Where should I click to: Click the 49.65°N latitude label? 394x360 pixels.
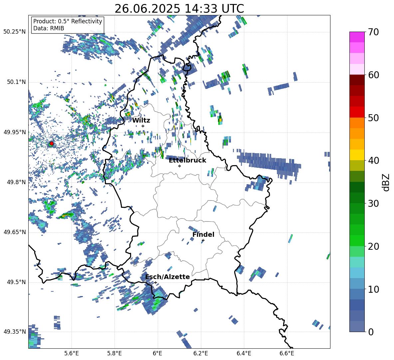[15, 232]
